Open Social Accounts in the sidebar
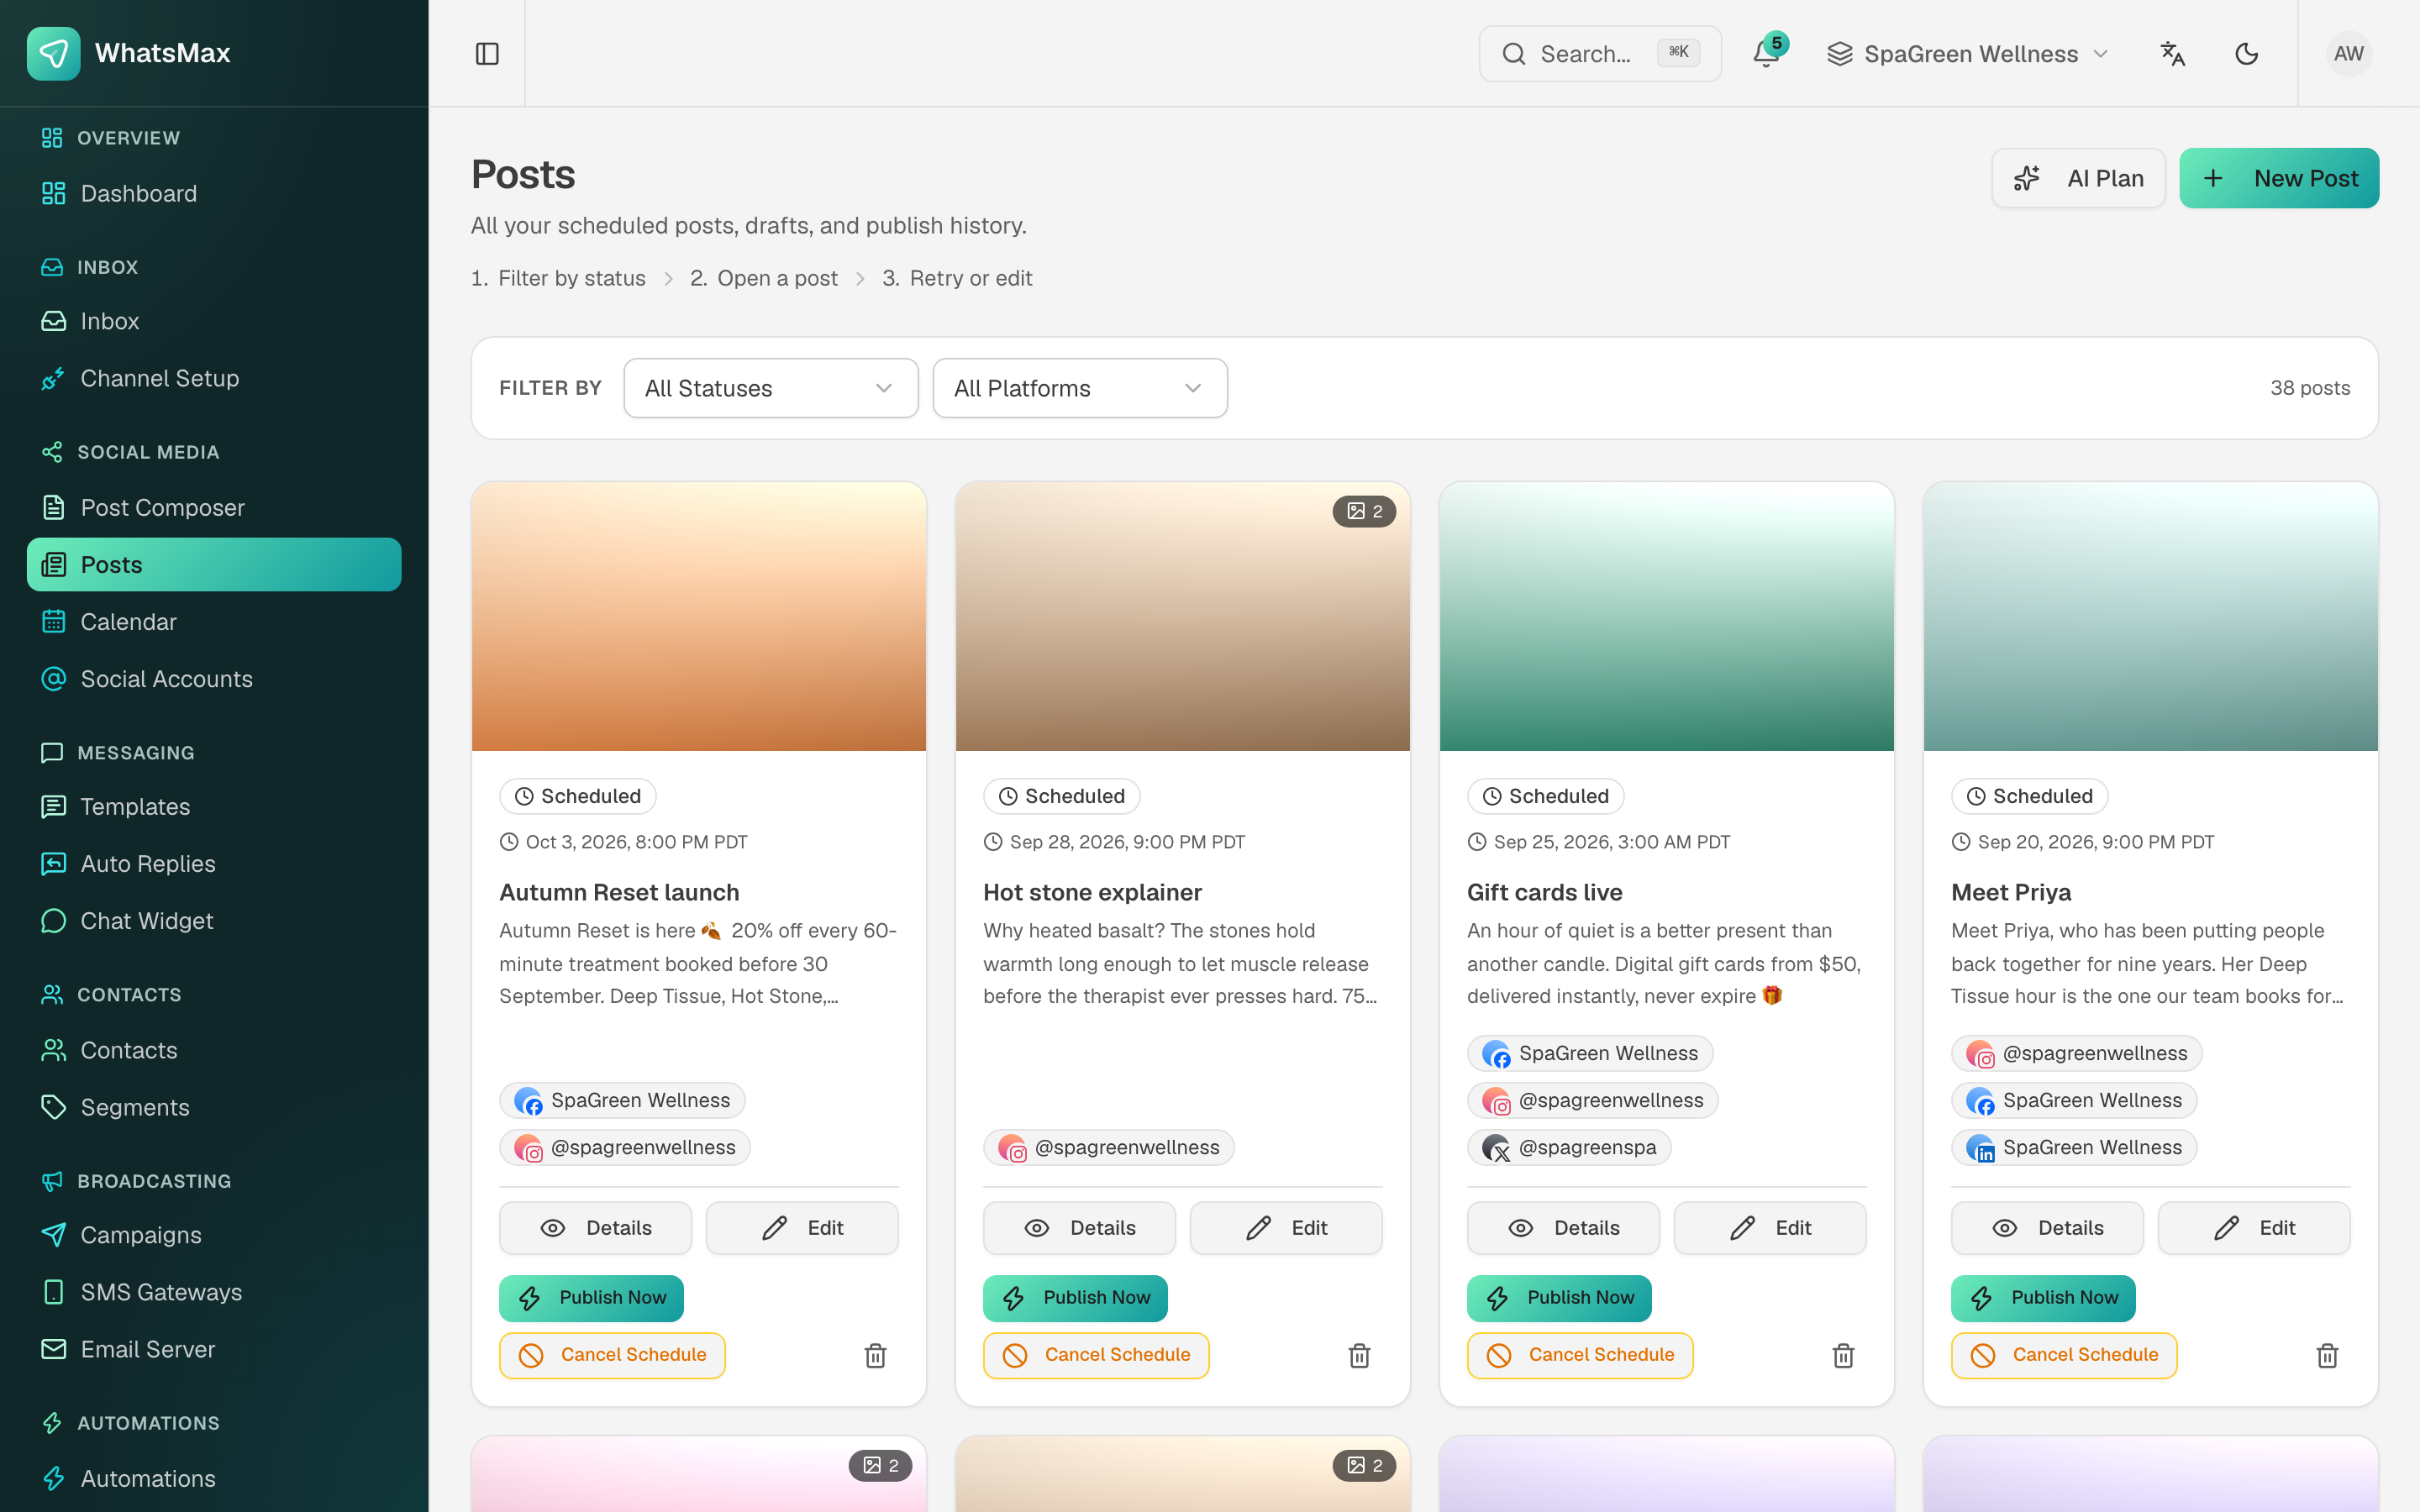Screen dimensions: 2420x1512 tap(214, 679)
